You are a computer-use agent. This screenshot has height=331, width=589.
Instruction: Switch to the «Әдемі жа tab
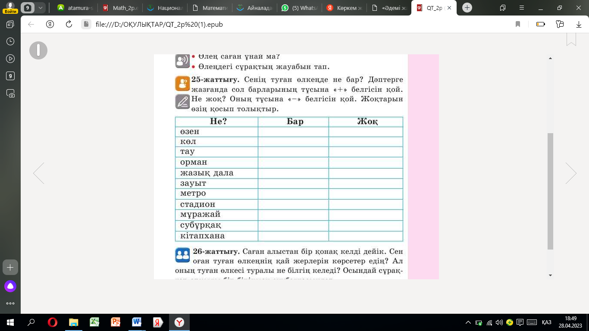click(389, 8)
